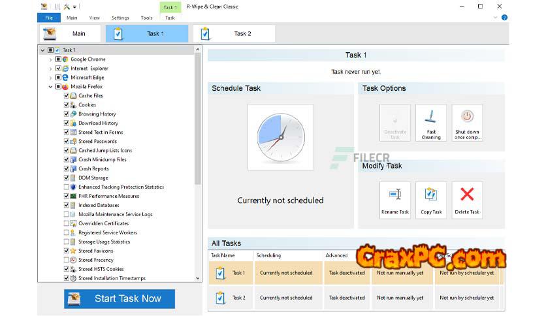
Task: Select the Indexed Databases tree item
Action: pos(99,205)
